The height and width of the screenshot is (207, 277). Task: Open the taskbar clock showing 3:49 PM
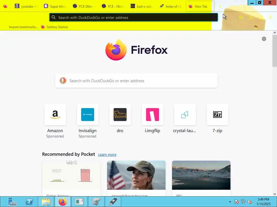(263, 202)
